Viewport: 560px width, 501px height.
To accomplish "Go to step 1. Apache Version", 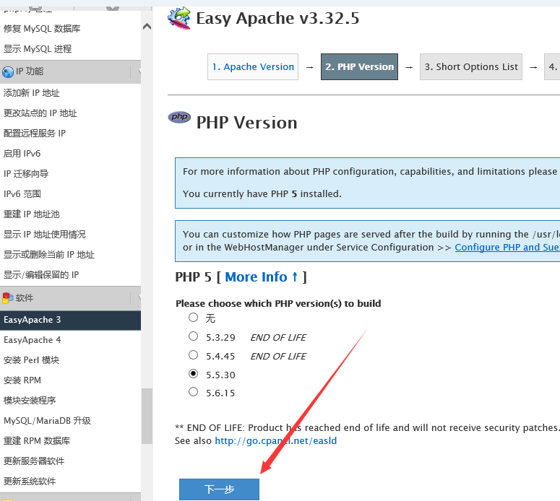I will coord(253,66).
